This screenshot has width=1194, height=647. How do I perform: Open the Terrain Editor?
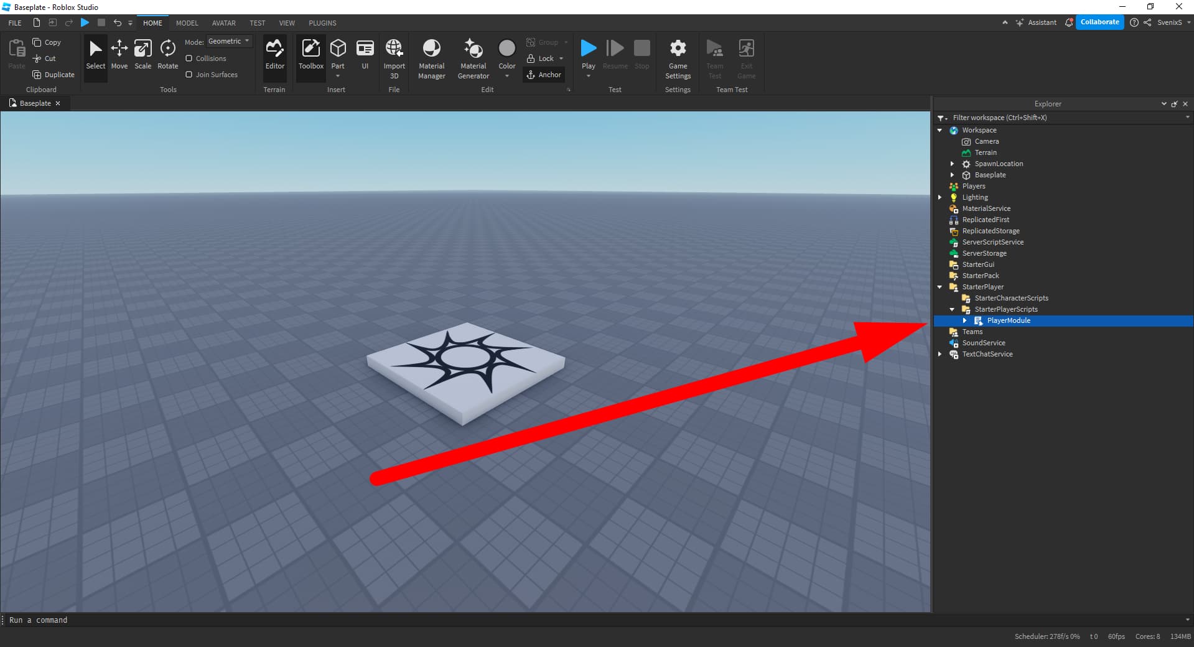click(274, 56)
